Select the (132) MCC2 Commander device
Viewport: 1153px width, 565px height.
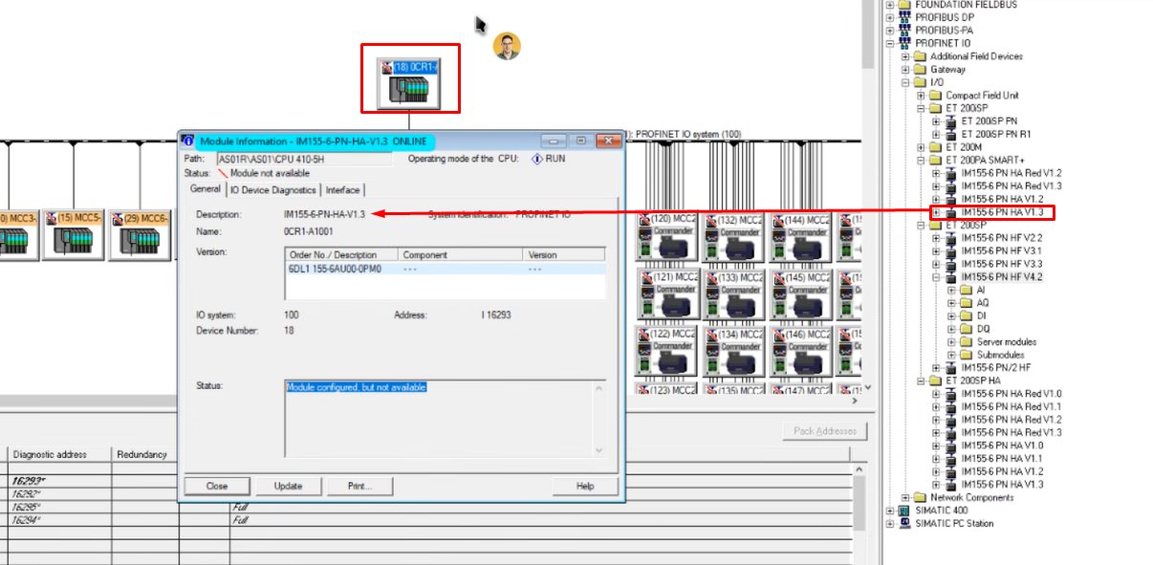pyautogui.click(x=732, y=238)
